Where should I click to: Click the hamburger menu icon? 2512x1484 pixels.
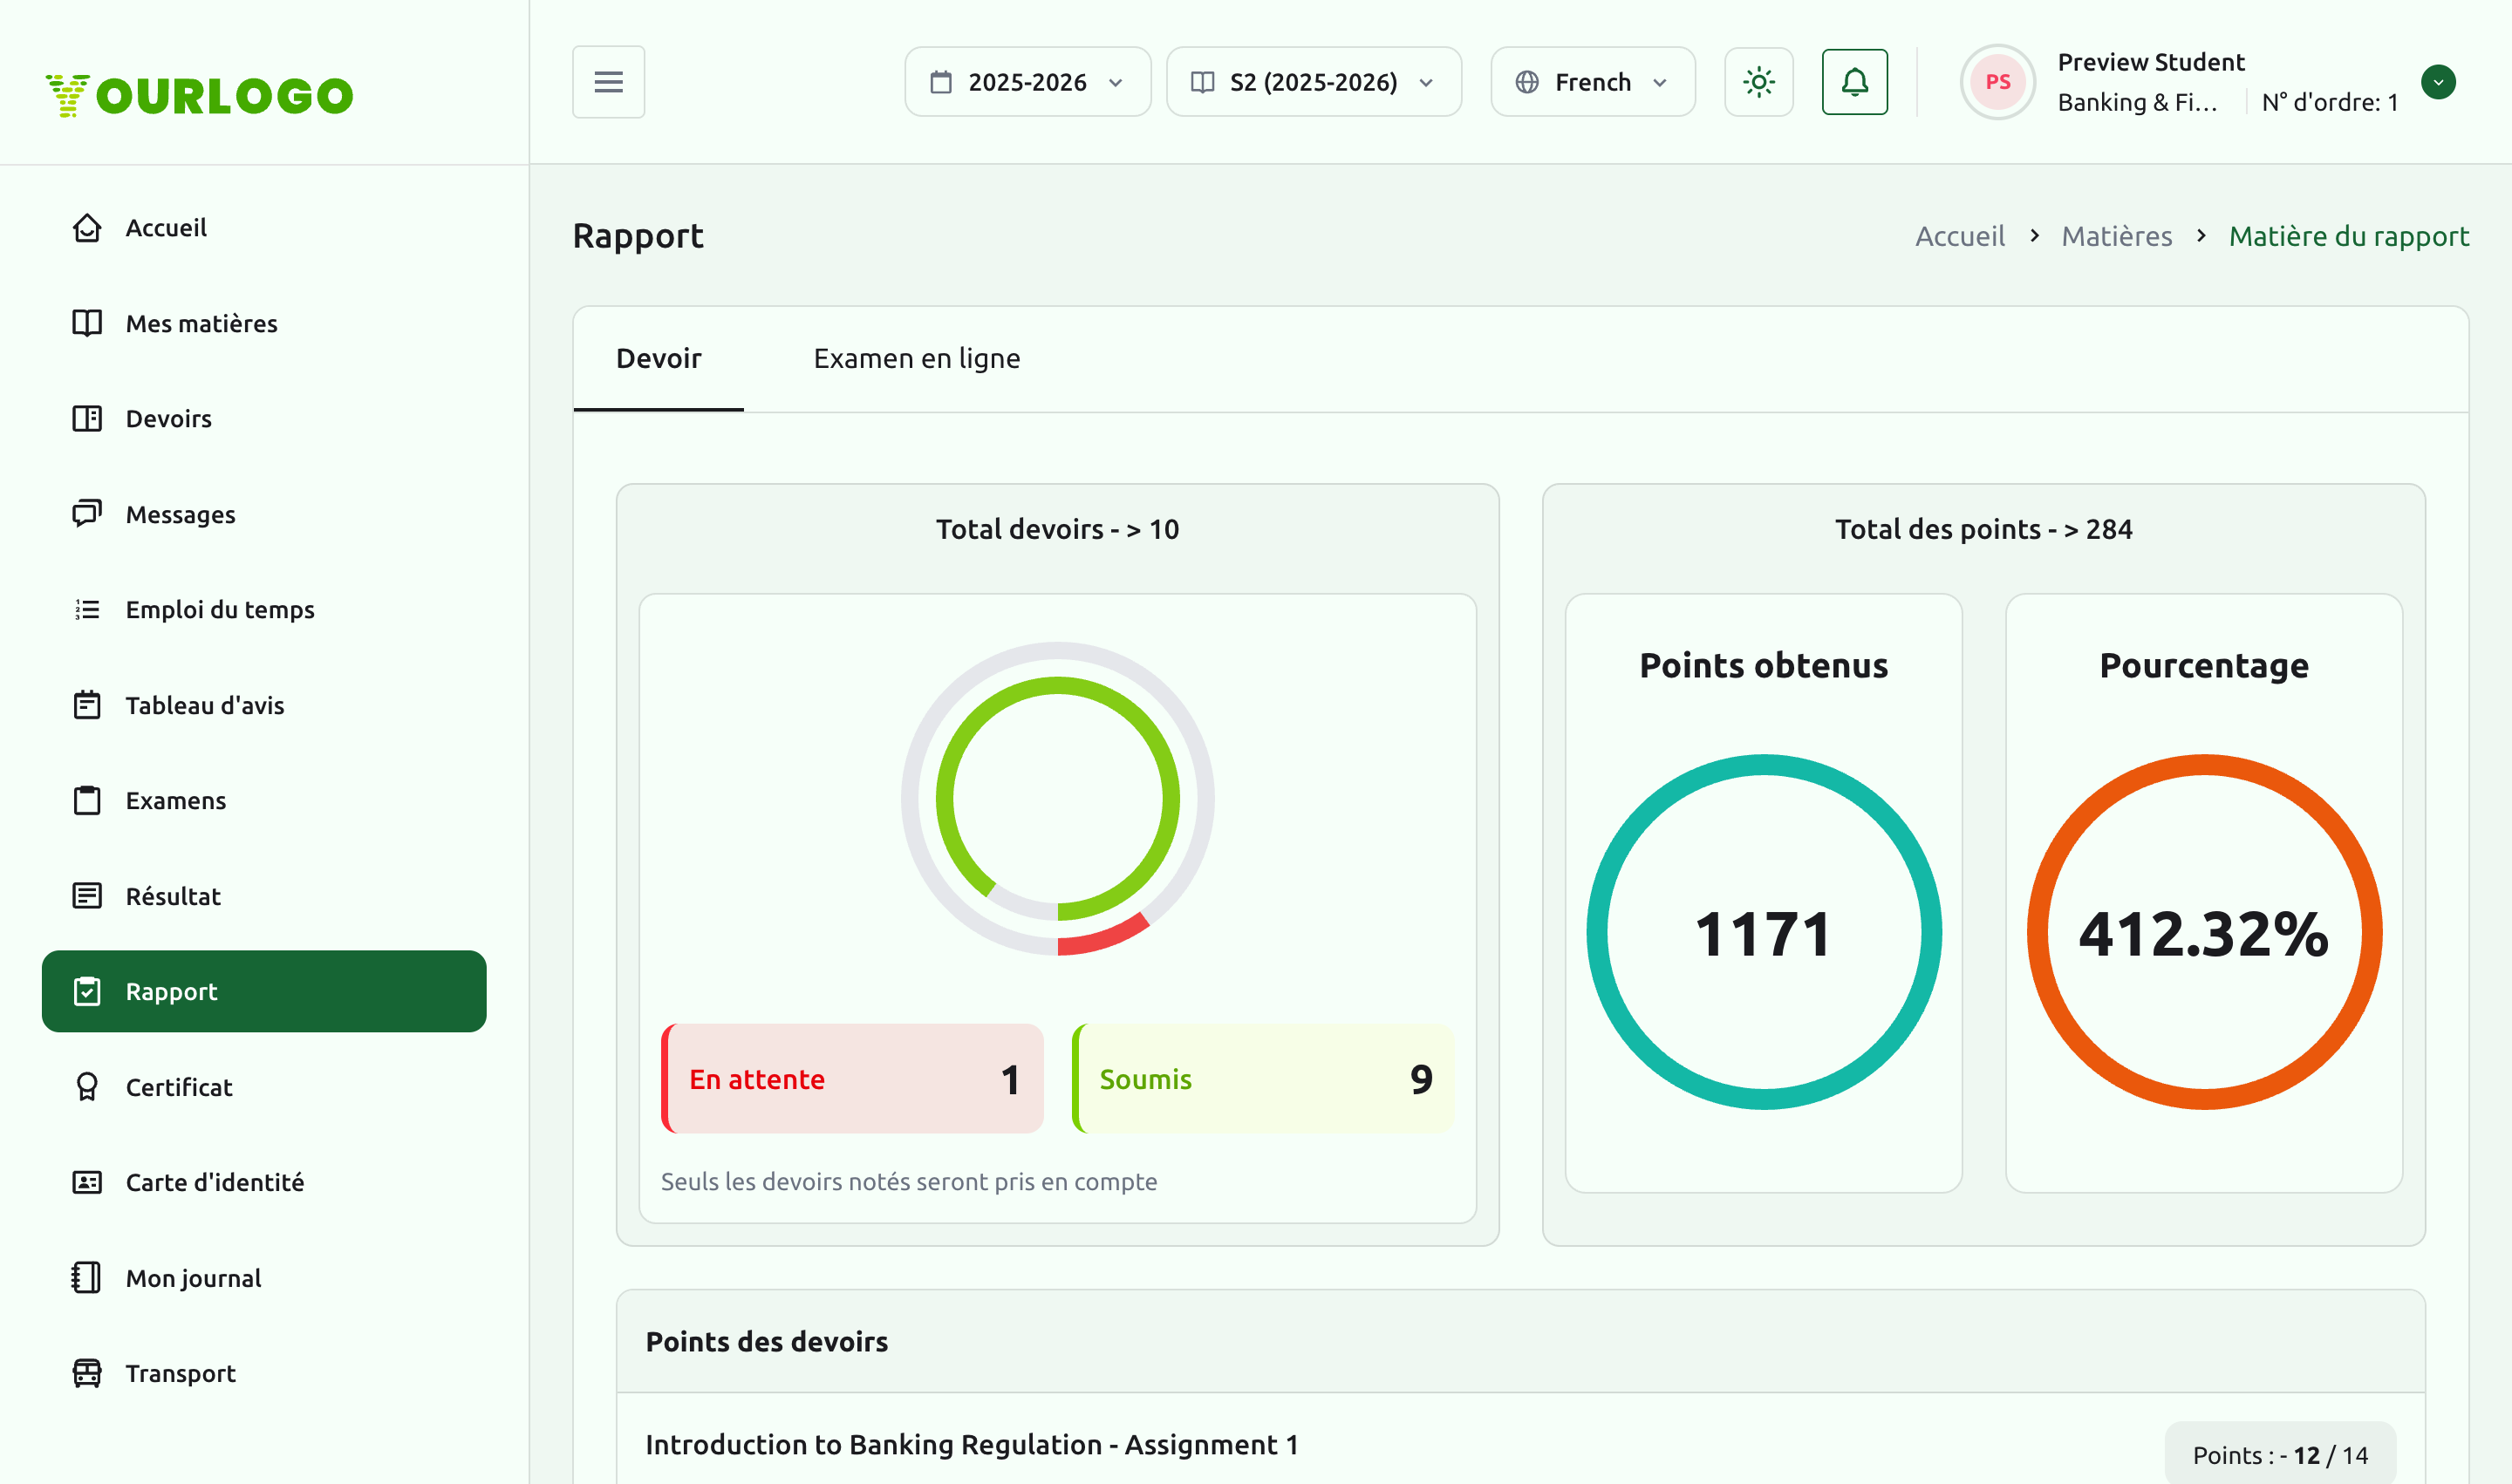[x=608, y=82]
